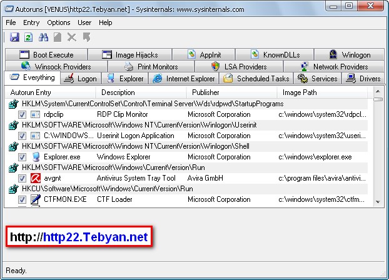
Task: Open the User menu
Action: point(84,22)
